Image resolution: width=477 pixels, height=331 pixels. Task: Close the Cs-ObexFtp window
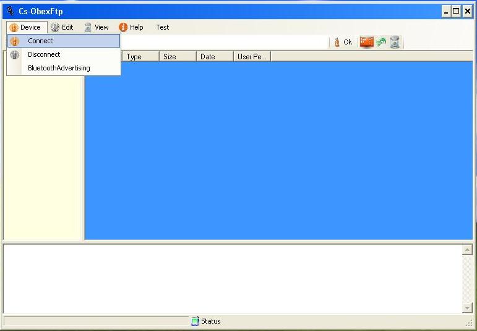(467, 12)
